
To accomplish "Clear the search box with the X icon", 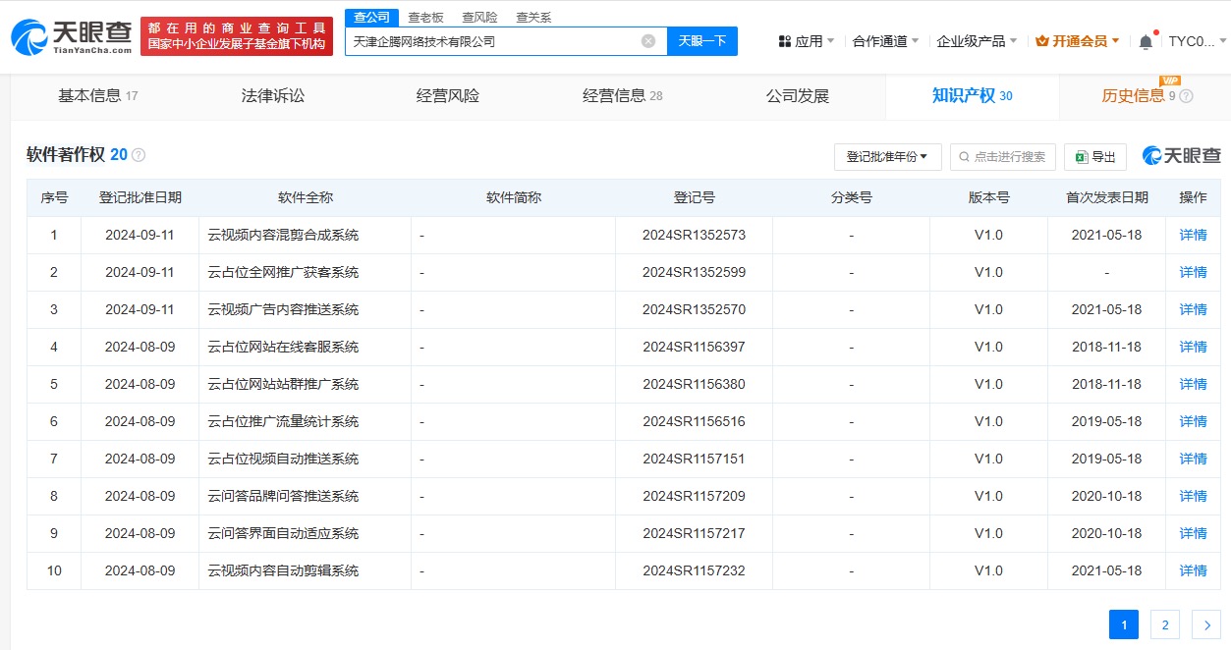I will coord(648,41).
